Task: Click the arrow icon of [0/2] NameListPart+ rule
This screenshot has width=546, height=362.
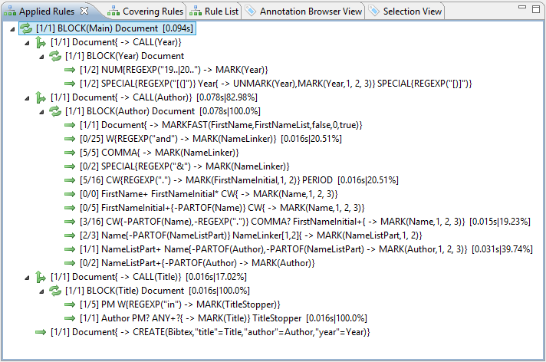Action: coord(70,263)
